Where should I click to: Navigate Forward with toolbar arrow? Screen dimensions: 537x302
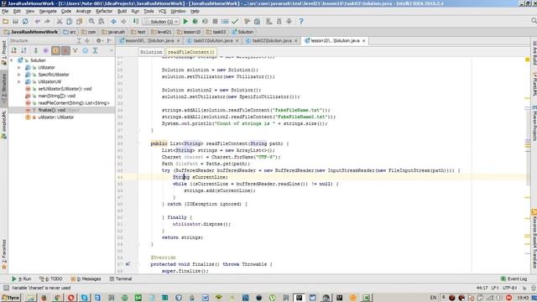[x=123, y=22]
